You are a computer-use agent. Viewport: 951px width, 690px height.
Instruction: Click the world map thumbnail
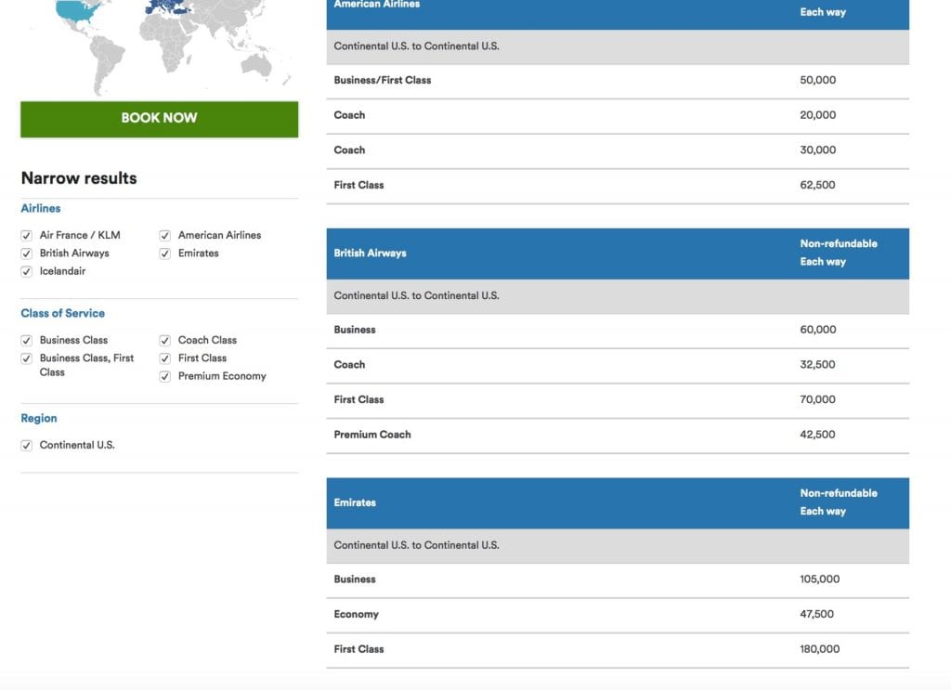tap(159, 46)
